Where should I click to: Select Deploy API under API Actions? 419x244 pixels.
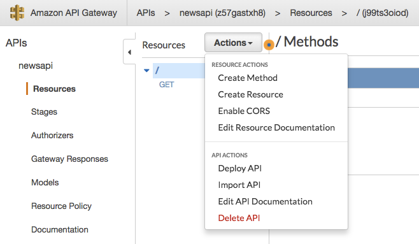tap(239, 168)
